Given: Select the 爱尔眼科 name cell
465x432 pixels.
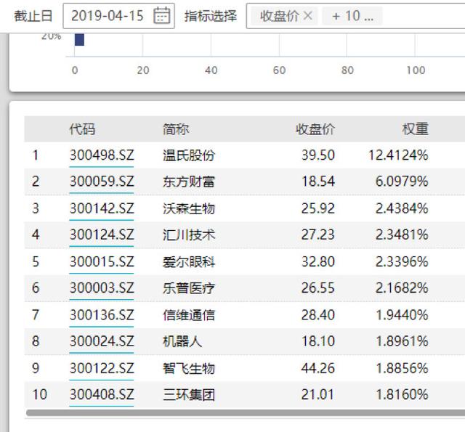Looking at the screenshot, I should [189, 261].
